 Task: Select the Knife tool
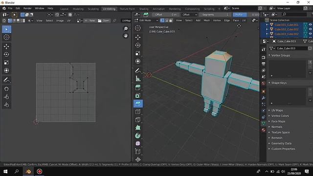tap(138, 119)
